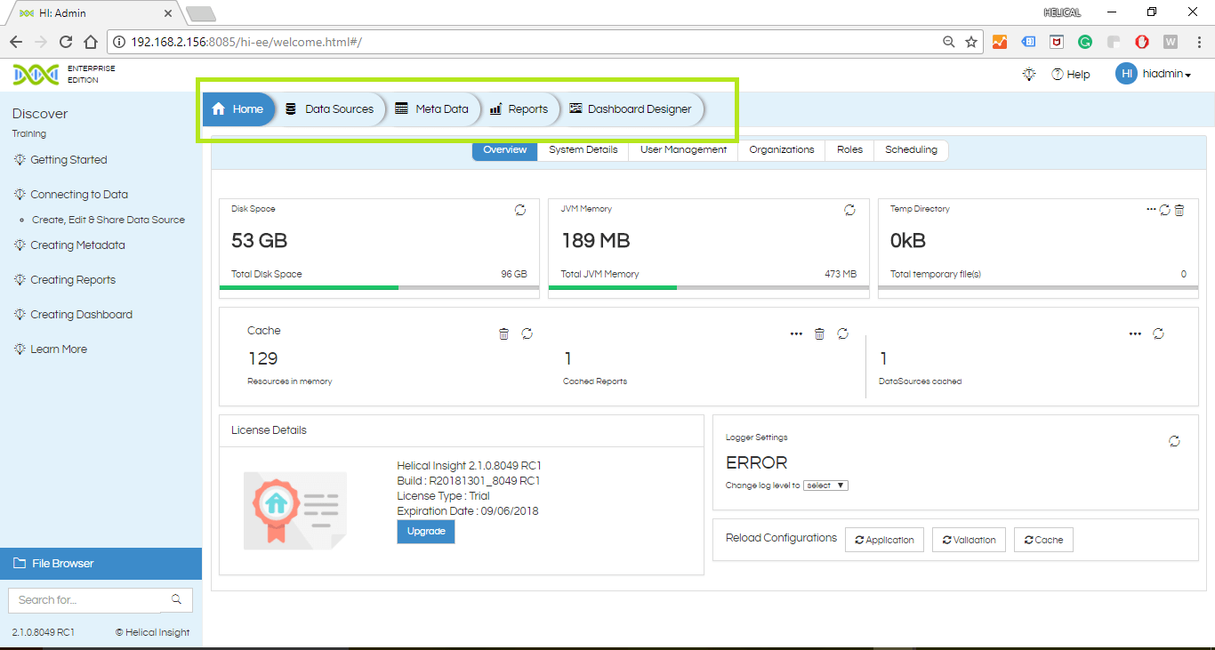This screenshot has height=650, width=1215.
Task: Select the Overview tab
Action: pos(504,150)
